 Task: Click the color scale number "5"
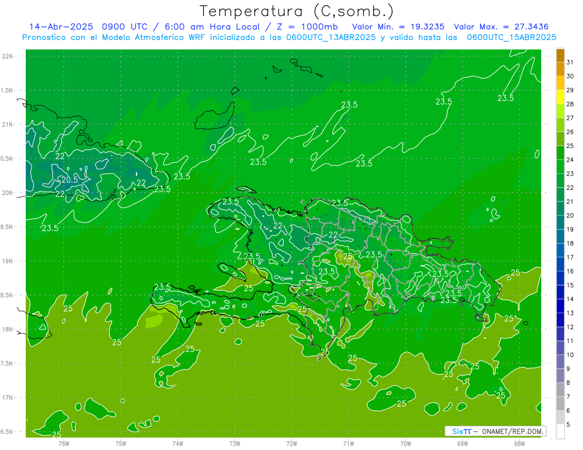tap(568, 425)
